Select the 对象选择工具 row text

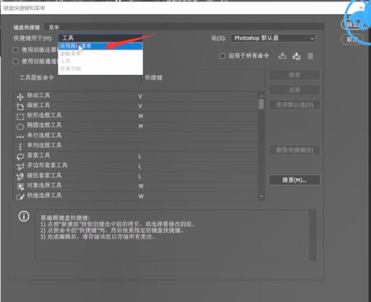click(x=44, y=186)
